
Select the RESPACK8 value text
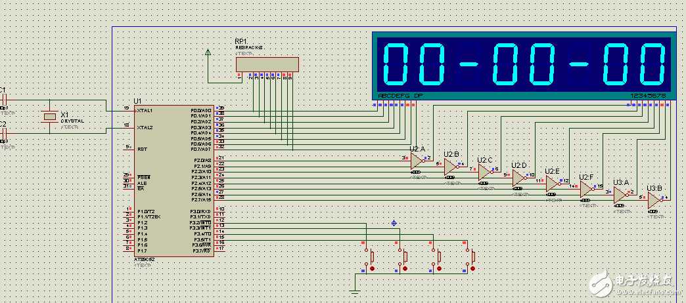(x=249, y=48)
